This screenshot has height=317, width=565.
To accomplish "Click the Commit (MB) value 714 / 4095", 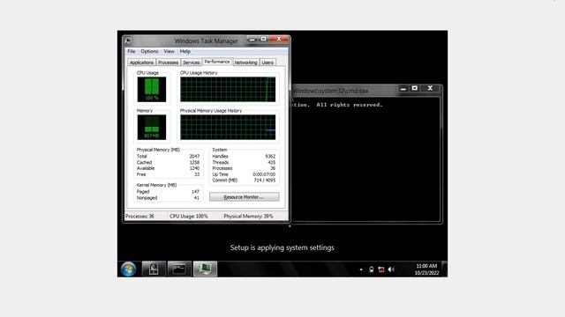I will (x=265, y=180).
